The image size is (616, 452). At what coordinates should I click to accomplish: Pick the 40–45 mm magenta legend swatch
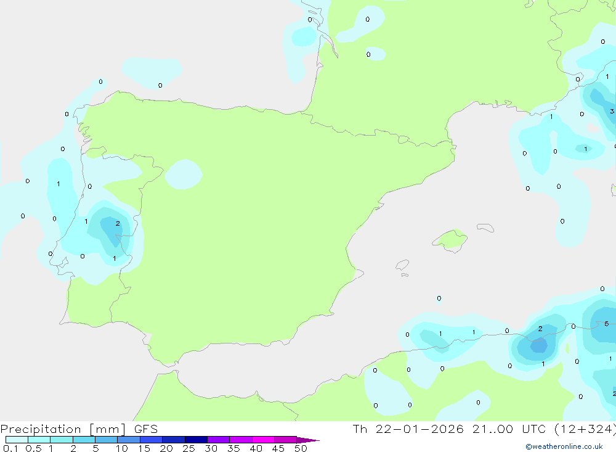coord(263,440)
